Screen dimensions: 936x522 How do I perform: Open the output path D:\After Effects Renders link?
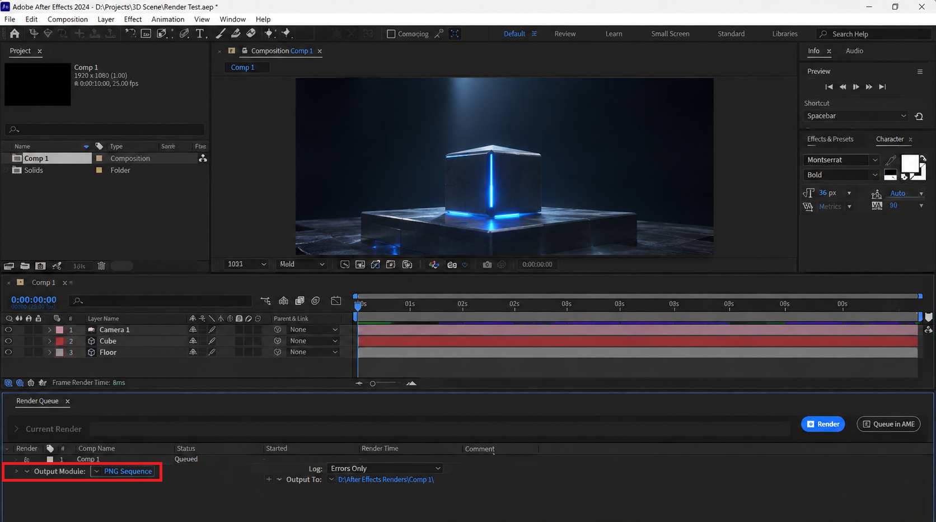coord(386,479)
